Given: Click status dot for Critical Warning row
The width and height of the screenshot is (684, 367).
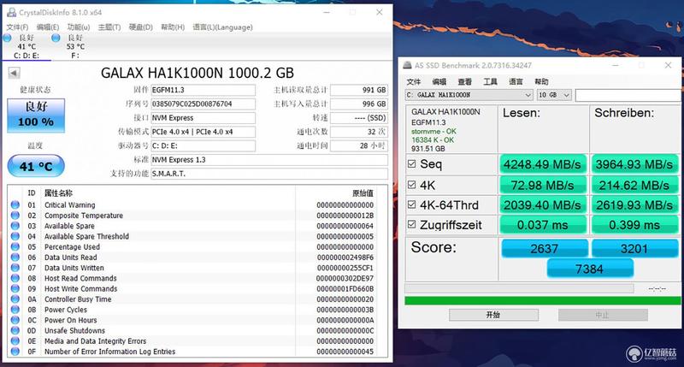Looking at the screenshot, I should 15,204.
